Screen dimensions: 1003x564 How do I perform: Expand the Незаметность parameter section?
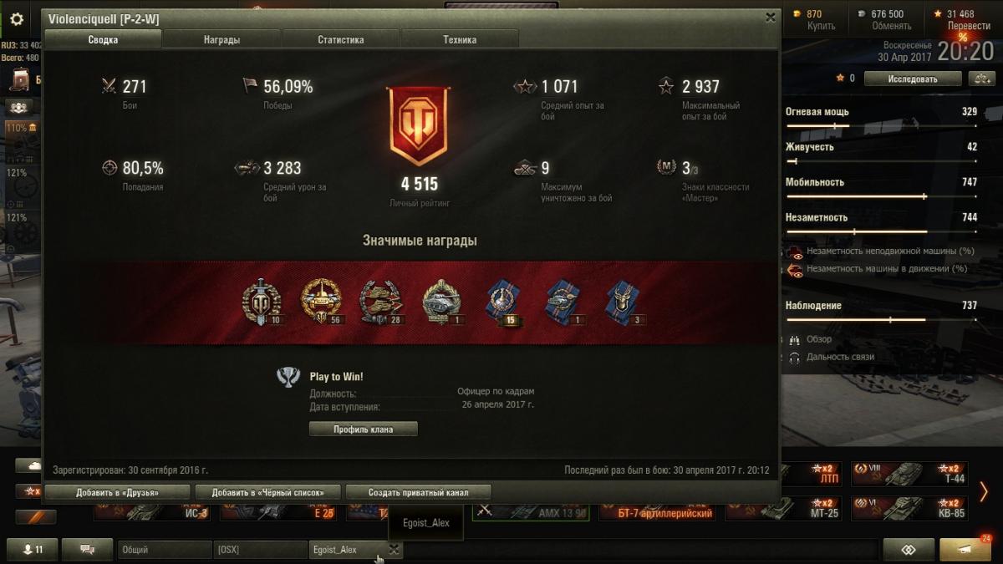[x=881, y=217]
